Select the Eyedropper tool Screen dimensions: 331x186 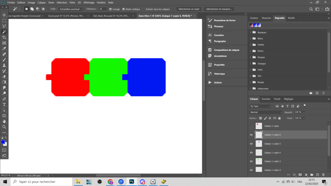(4, 49)
